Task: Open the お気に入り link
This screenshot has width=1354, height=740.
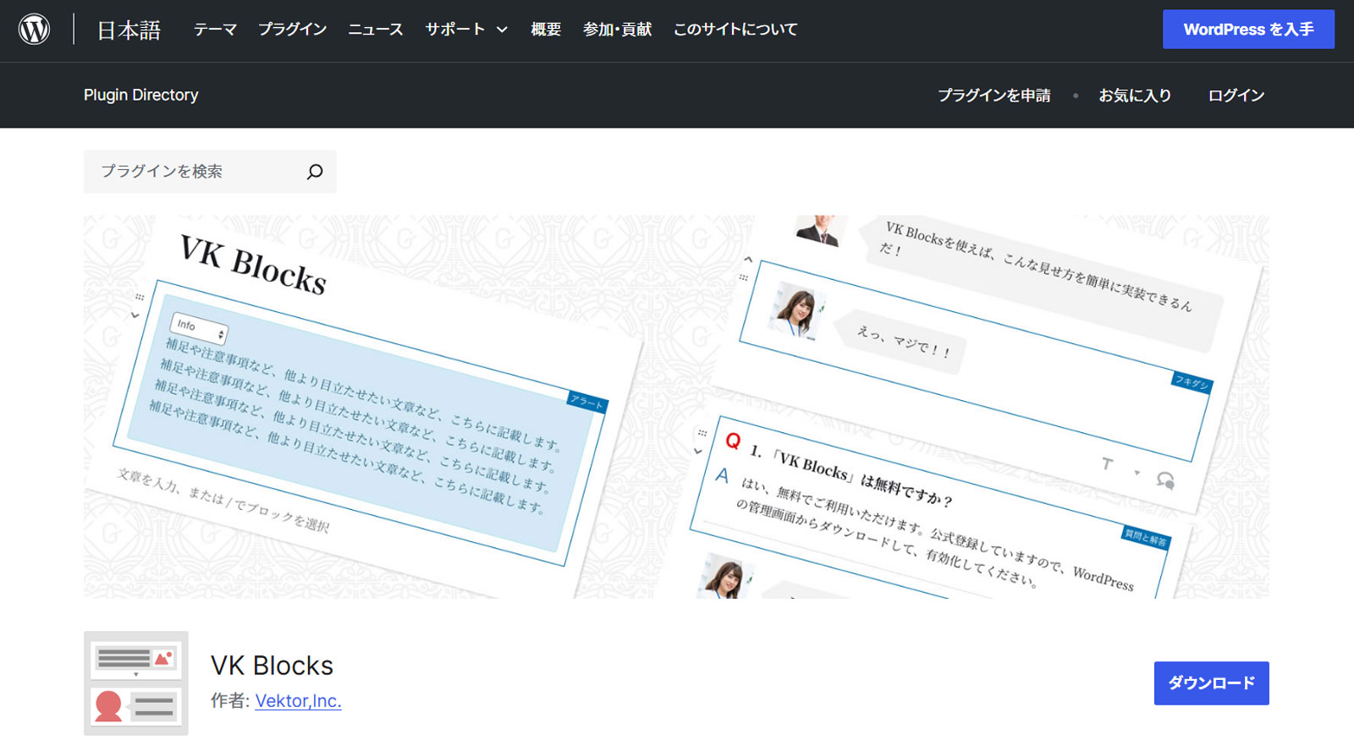Action: pos(1135,96)
